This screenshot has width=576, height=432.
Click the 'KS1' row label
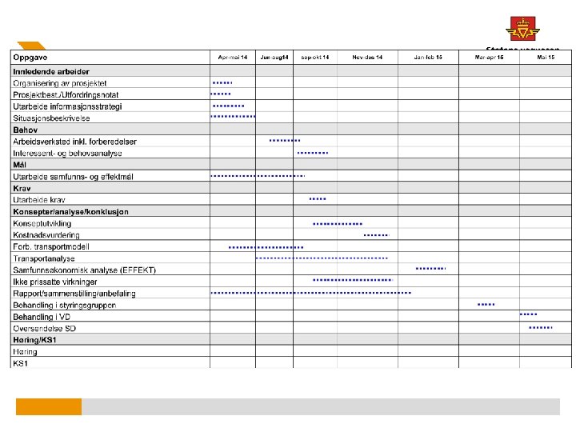pyautogui.click(x=20, y=364)
